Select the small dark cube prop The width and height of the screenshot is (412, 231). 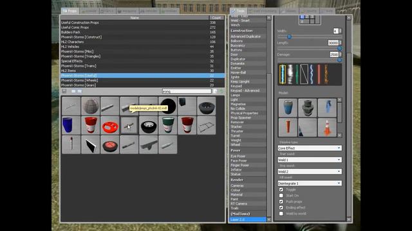click(187, 106)
